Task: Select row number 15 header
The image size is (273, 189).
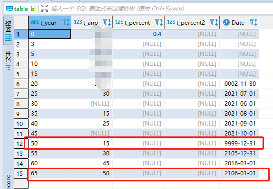Action: click(x=21, y=173)
